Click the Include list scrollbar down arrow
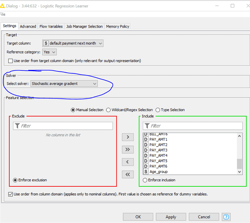The height and width of the screenshot is (223, 250). (240, 172)
